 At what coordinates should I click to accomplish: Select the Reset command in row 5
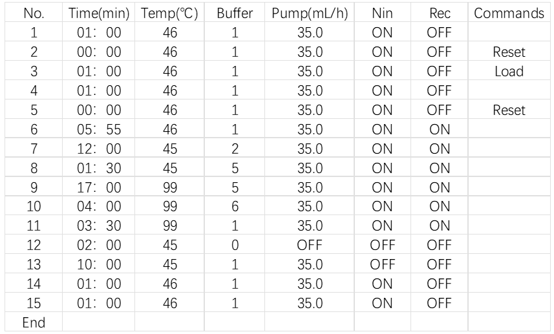[x=509, y=110]
